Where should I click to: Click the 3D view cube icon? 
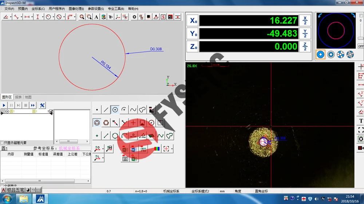click(x=103, y=17)
